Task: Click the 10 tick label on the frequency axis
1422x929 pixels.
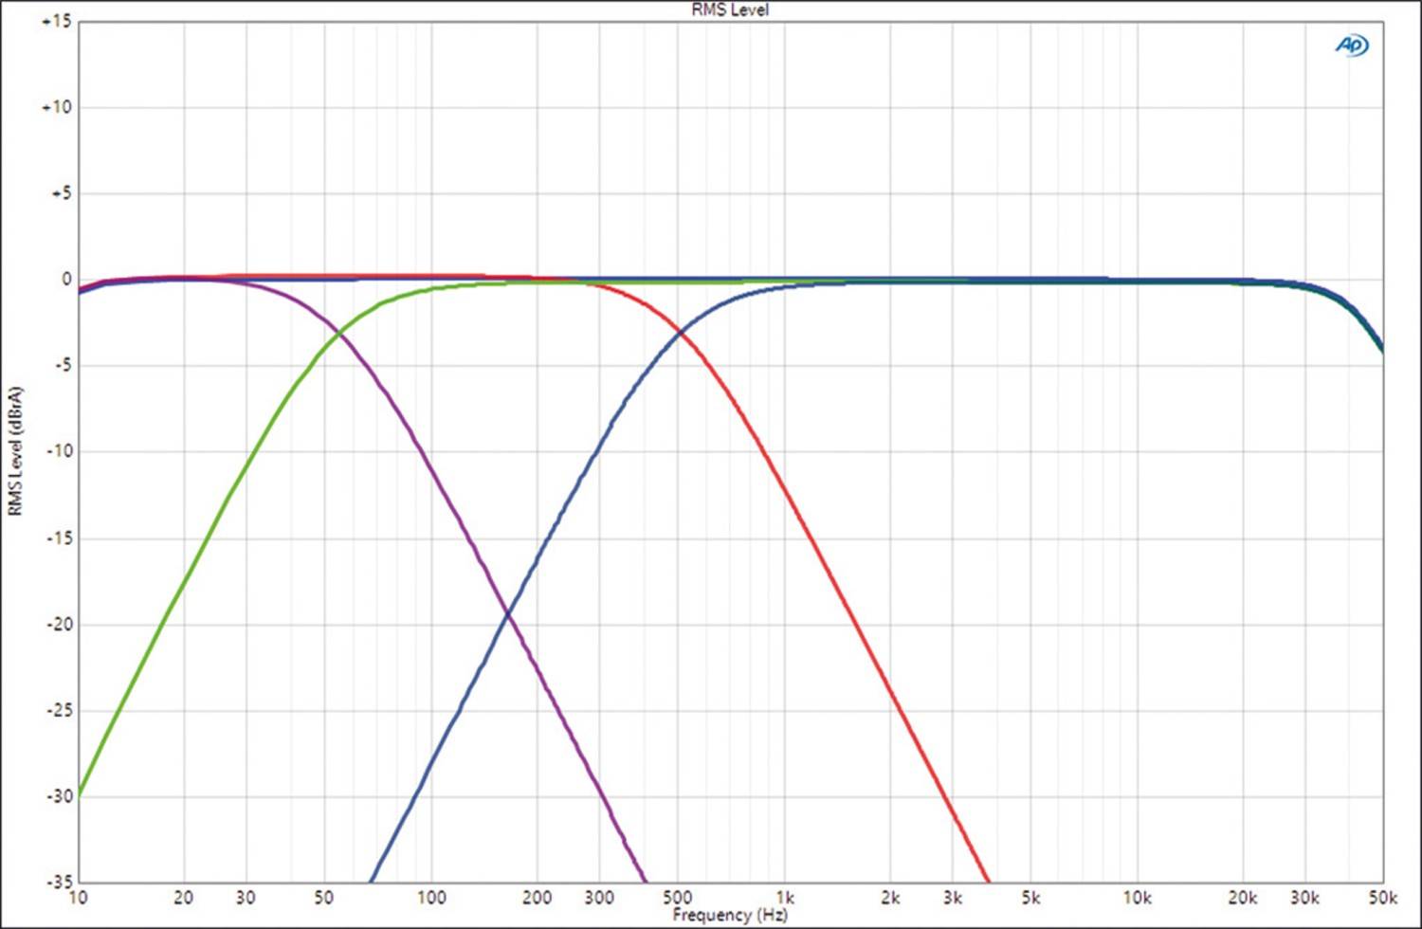Action: tap(79, 898)
